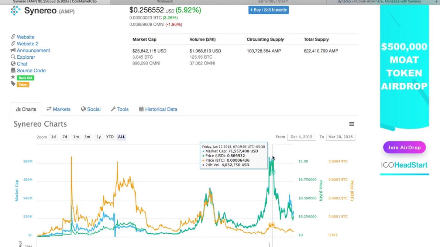Switch to the Social tab
The image size is (440, 247).
coord(91,109)
